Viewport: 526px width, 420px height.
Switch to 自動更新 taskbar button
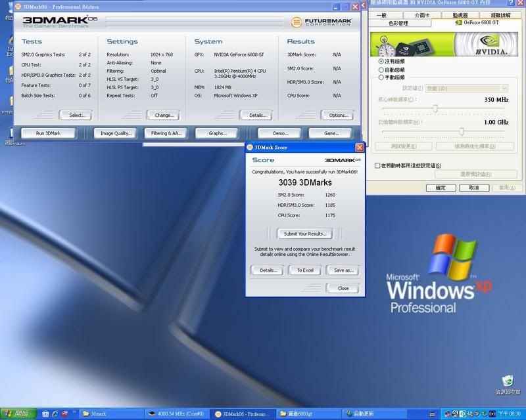(x=375, y=414)
